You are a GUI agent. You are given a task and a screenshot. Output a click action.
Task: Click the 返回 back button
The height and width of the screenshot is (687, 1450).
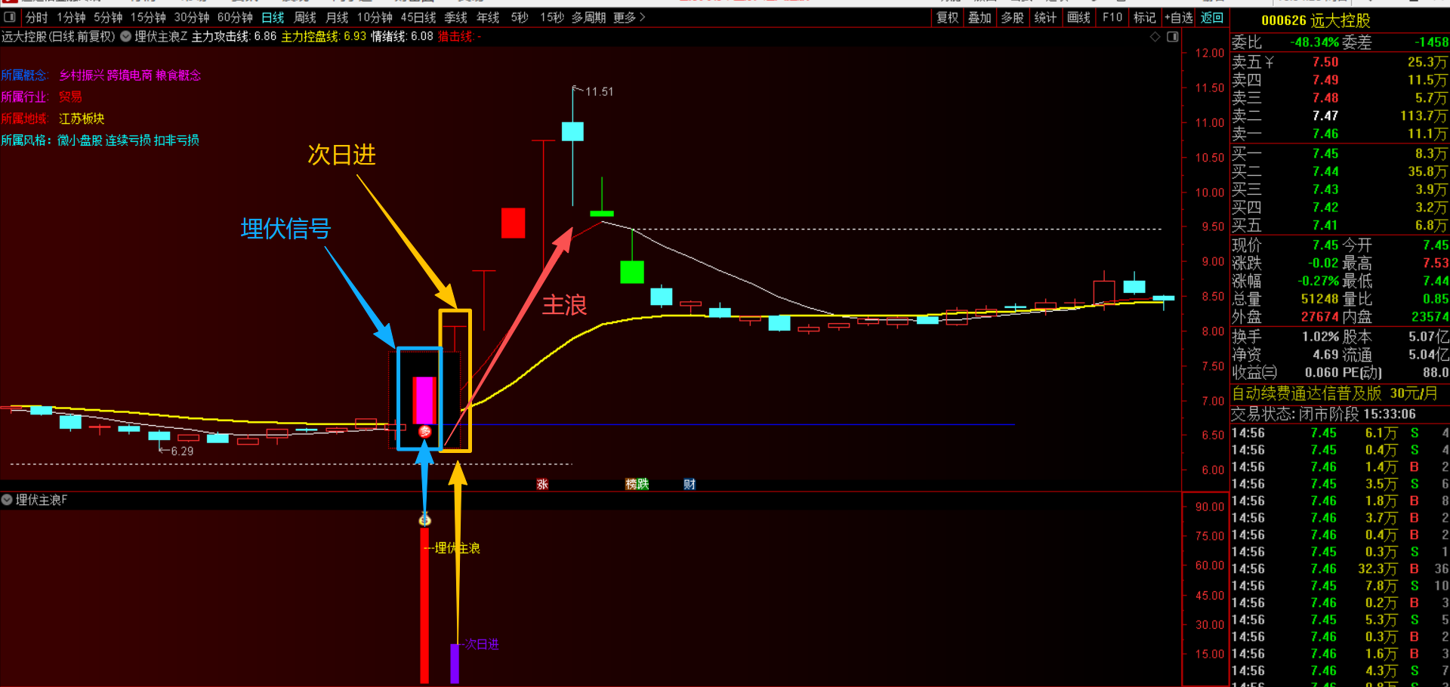tap(1212, 17)
